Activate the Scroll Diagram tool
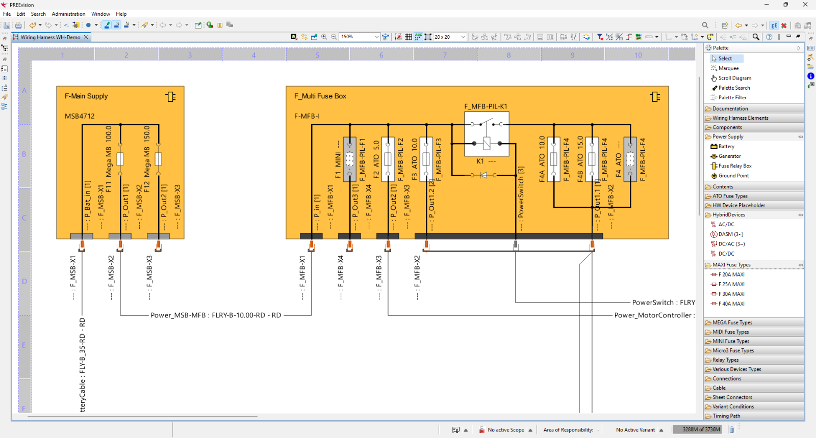 [731, 78]
